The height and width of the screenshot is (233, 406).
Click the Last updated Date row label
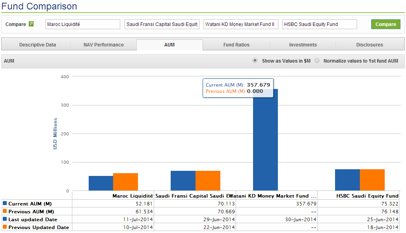(x=33, y=220)
